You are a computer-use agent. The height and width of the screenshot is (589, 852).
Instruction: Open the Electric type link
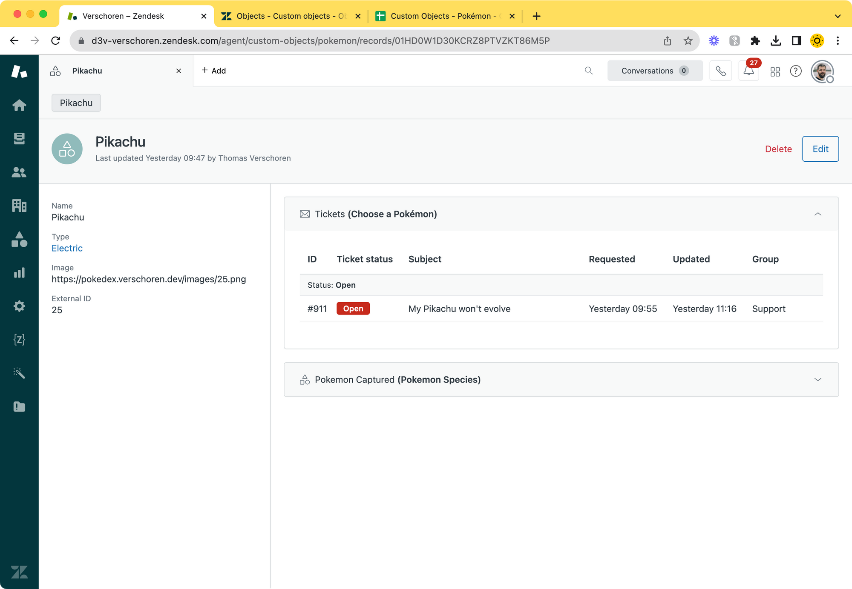click(x=67, y=248)
